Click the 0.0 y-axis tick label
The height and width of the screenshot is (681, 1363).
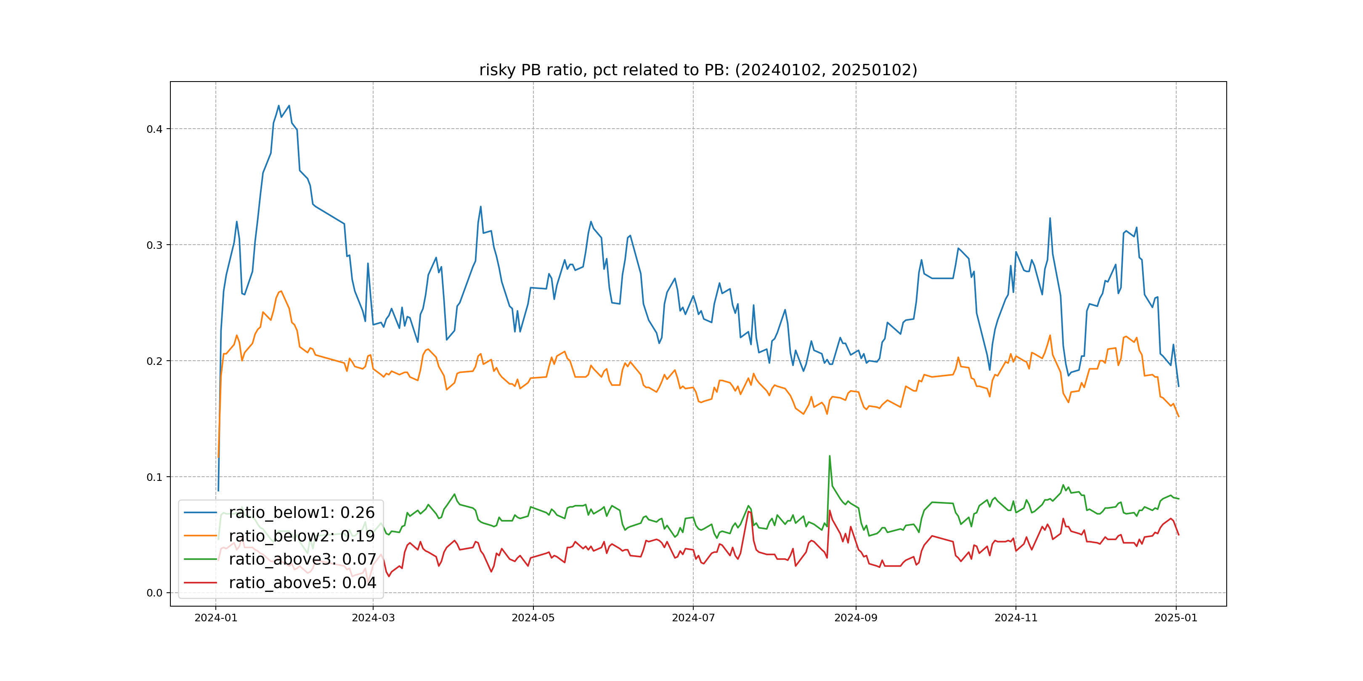pos(154,593)
